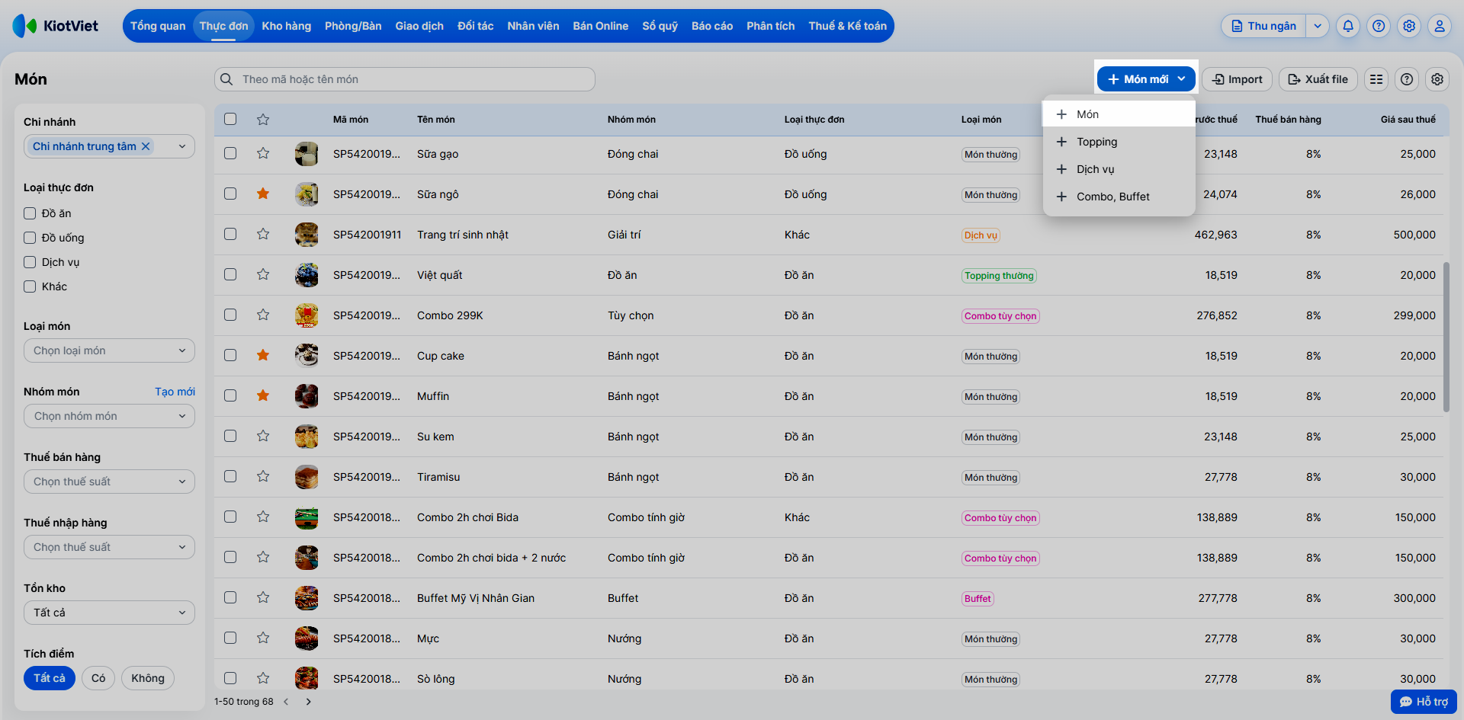The height and width of the screenshot is (720, 1464).
Task: Select the Sữa gạo row checkbox
Action: tap(230, 153)
